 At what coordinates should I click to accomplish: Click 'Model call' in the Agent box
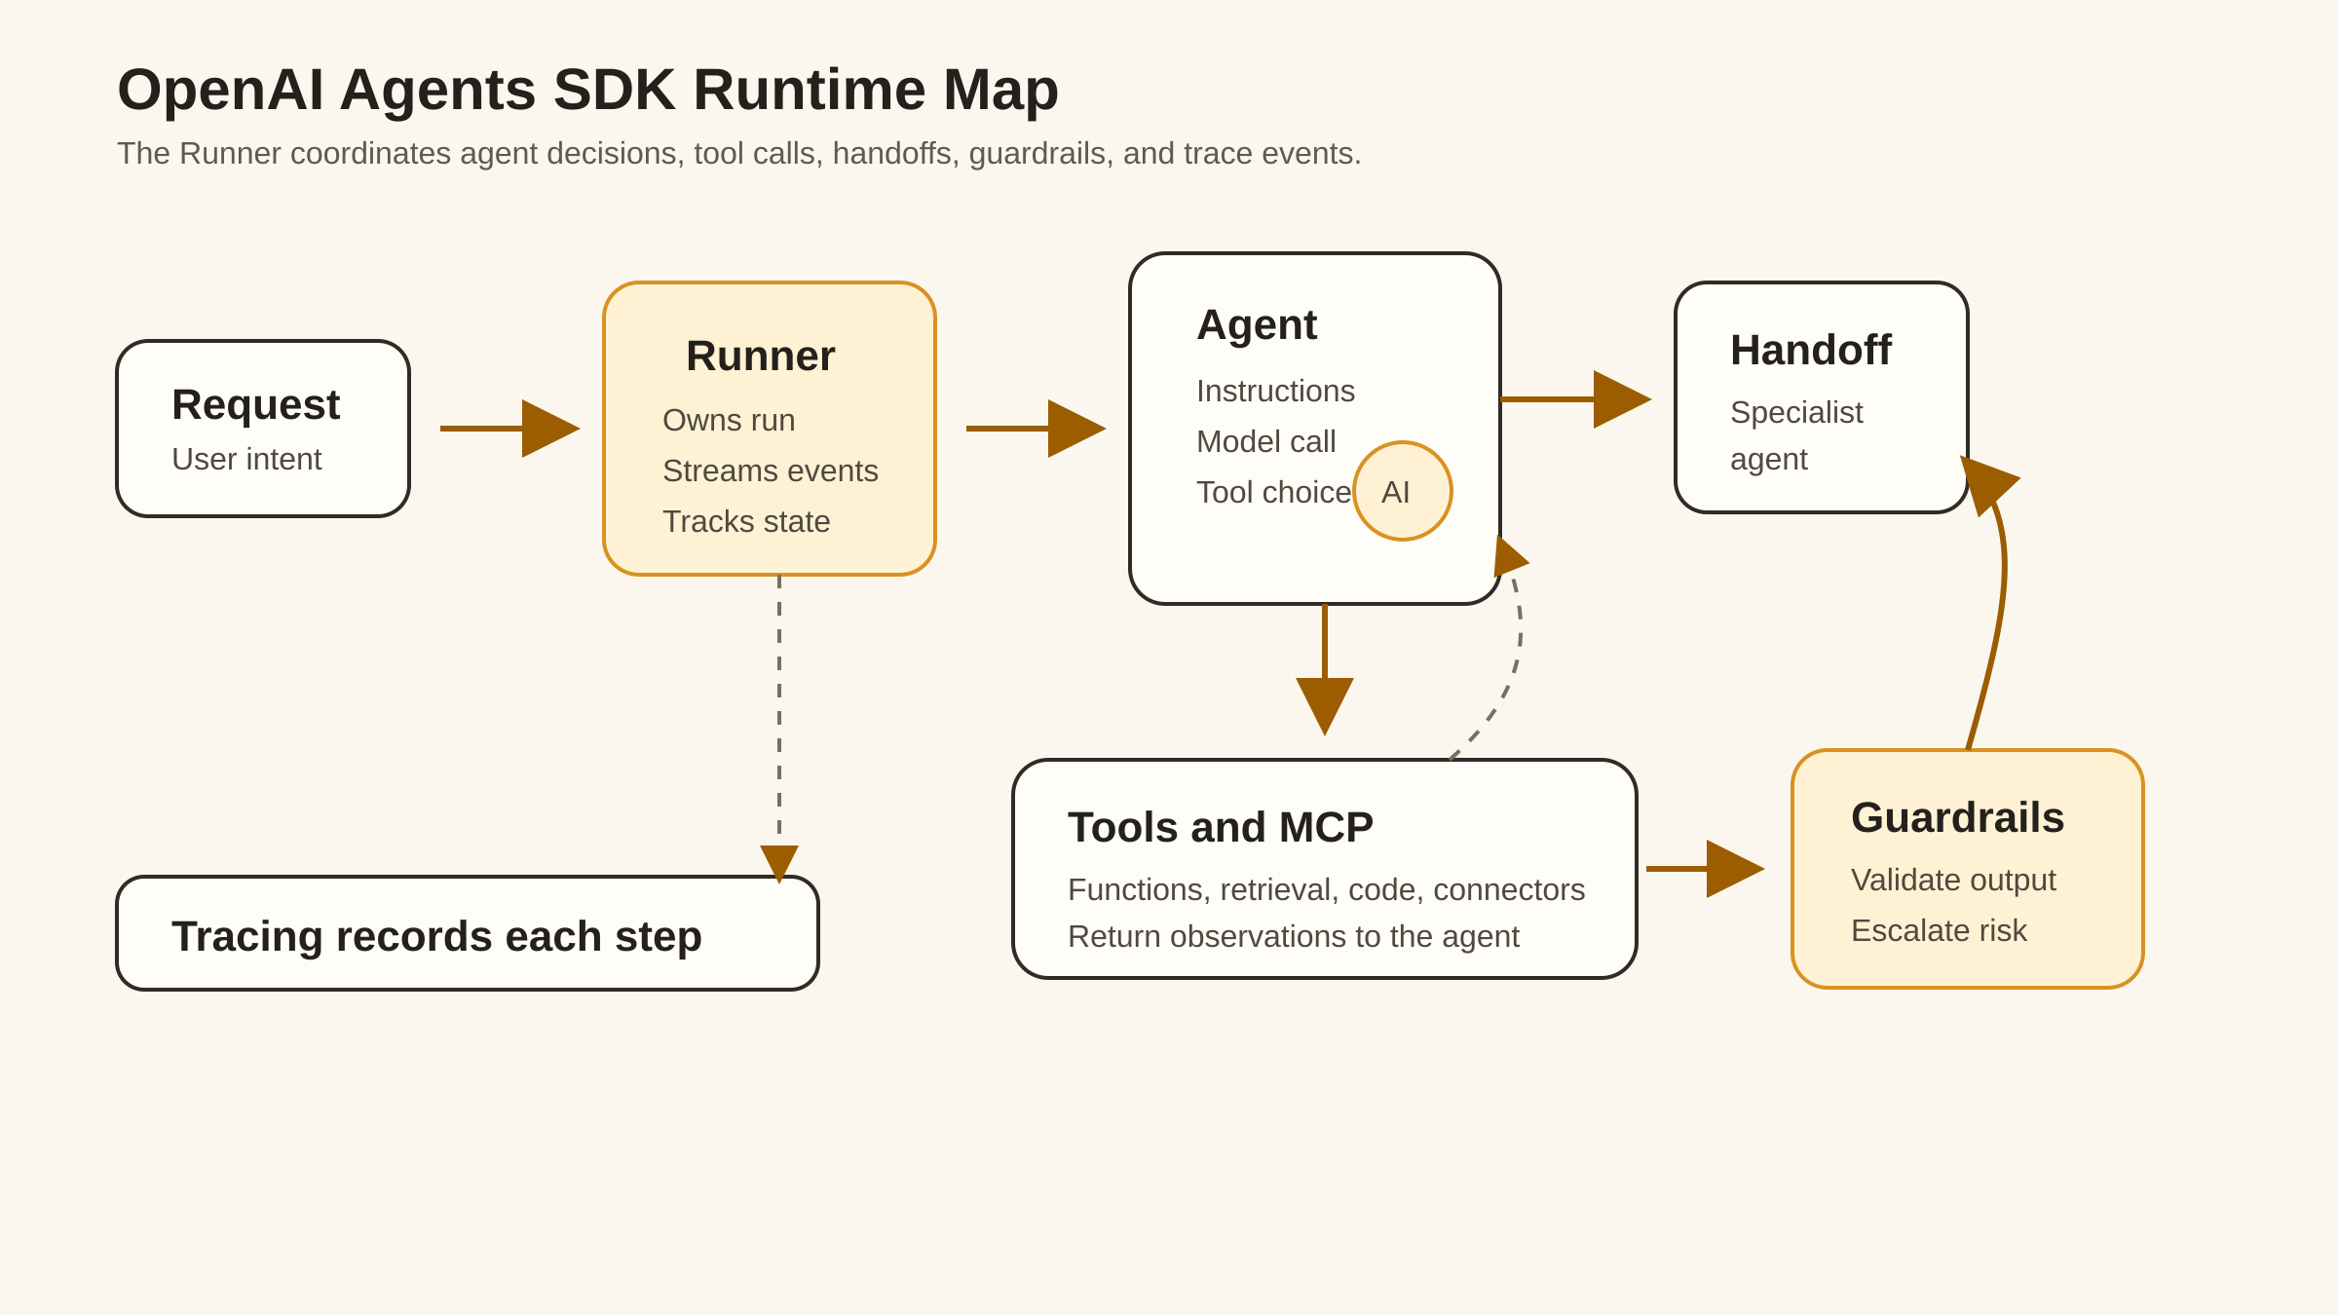pyautogui.click(x=1265, y=441)
